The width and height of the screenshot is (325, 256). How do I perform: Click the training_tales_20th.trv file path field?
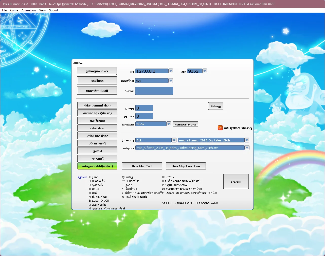pyautogui.click(x=190, y=148)
